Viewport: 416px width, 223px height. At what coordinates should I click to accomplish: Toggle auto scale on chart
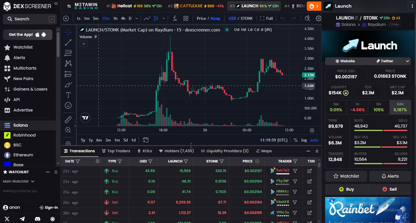(x=314, y=140)
